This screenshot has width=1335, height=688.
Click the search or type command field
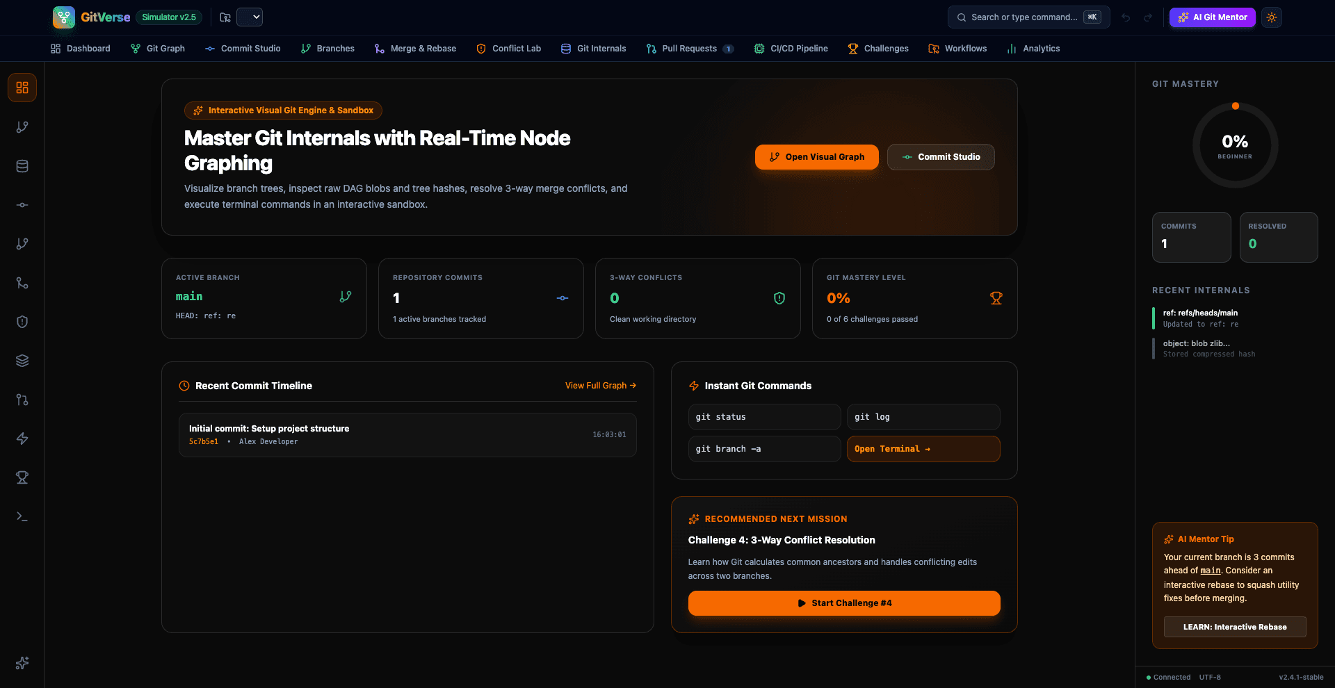point(1029,17)
